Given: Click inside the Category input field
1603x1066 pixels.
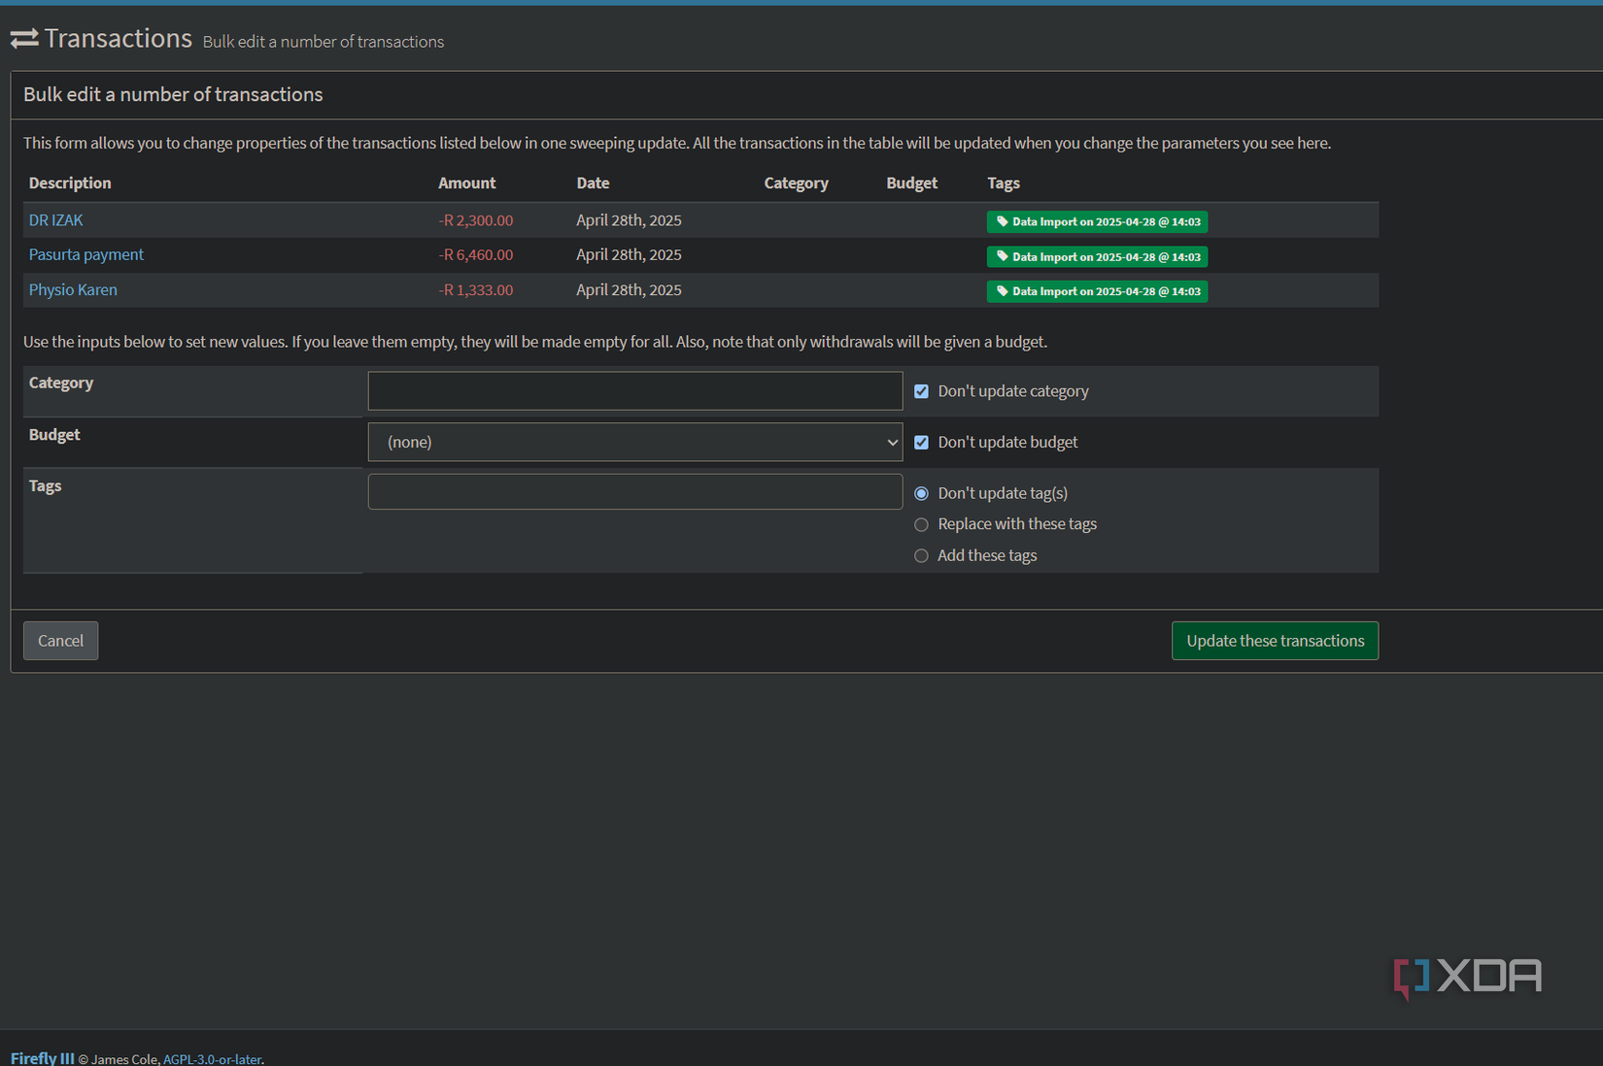Looking at the screenshot, I should click(635, 390).
